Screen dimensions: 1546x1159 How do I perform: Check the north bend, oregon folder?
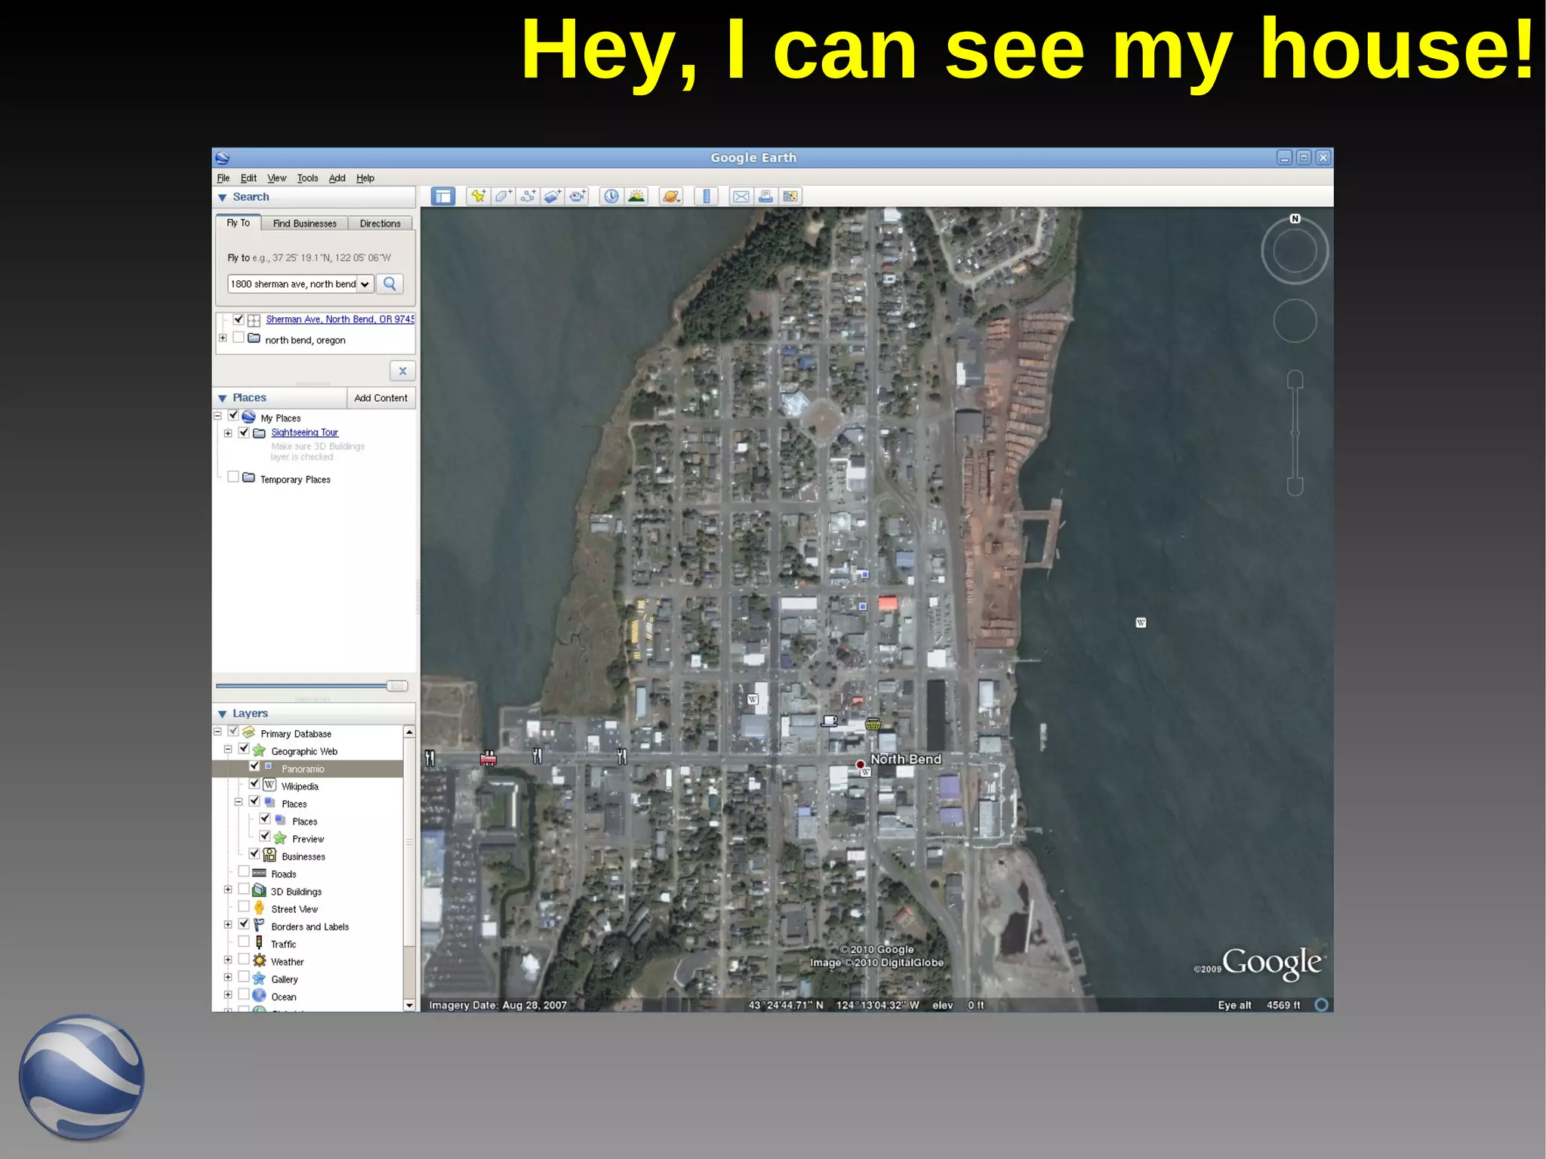(x=239, y=338)
